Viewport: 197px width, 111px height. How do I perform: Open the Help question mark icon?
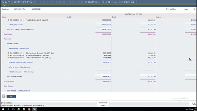[137, 2]
